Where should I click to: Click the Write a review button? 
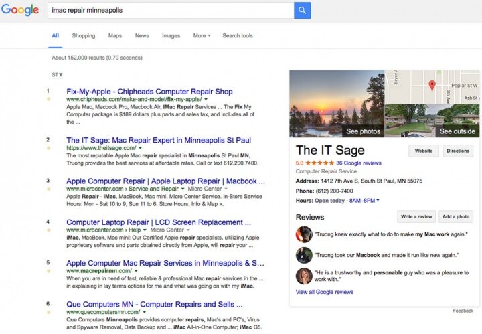tap(416, 217)
